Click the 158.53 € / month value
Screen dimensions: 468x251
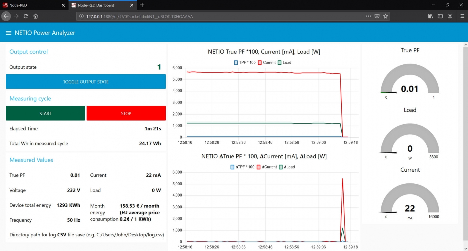pyautogui.click(x=139, y=206)
